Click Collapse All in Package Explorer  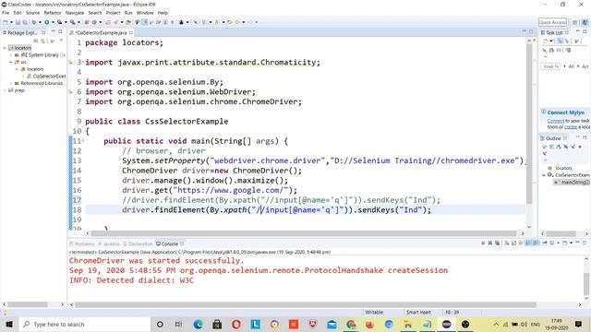tap(36, 41)
